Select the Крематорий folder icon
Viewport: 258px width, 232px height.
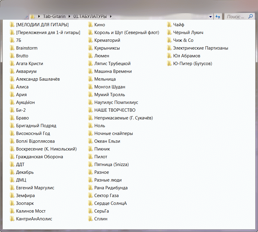[x=90, y=40]
